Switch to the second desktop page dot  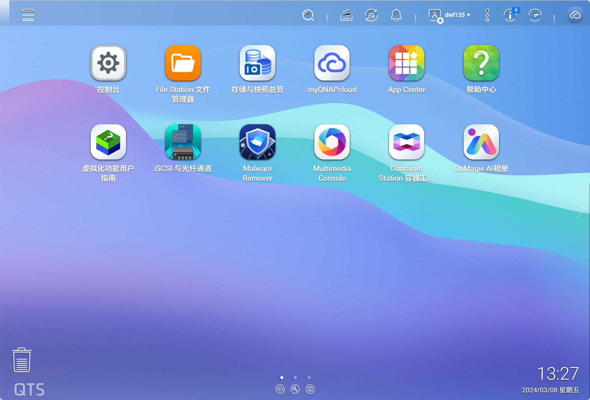pos(295,377)
